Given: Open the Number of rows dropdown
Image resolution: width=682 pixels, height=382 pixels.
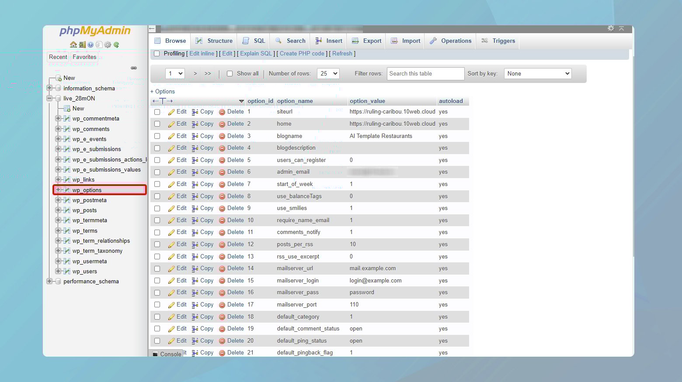Looking at the screenshot, I should 329,74.
